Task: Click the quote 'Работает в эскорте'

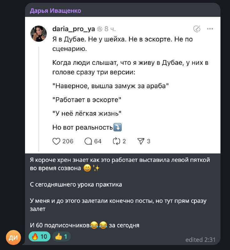Action: 87,100
